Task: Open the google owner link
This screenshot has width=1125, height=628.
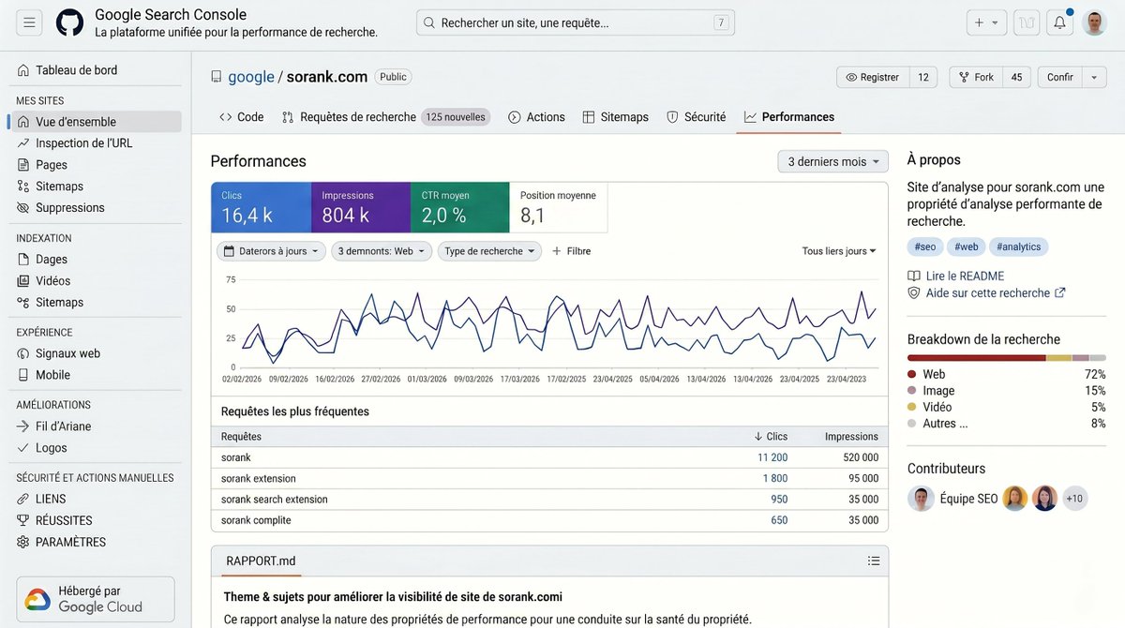Action: [x=251, y=77]
